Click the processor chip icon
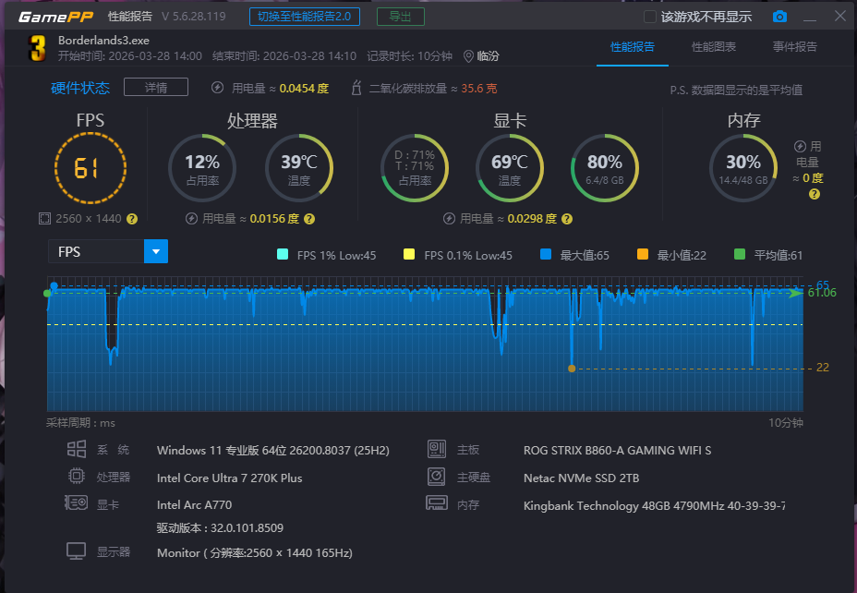 77,476
